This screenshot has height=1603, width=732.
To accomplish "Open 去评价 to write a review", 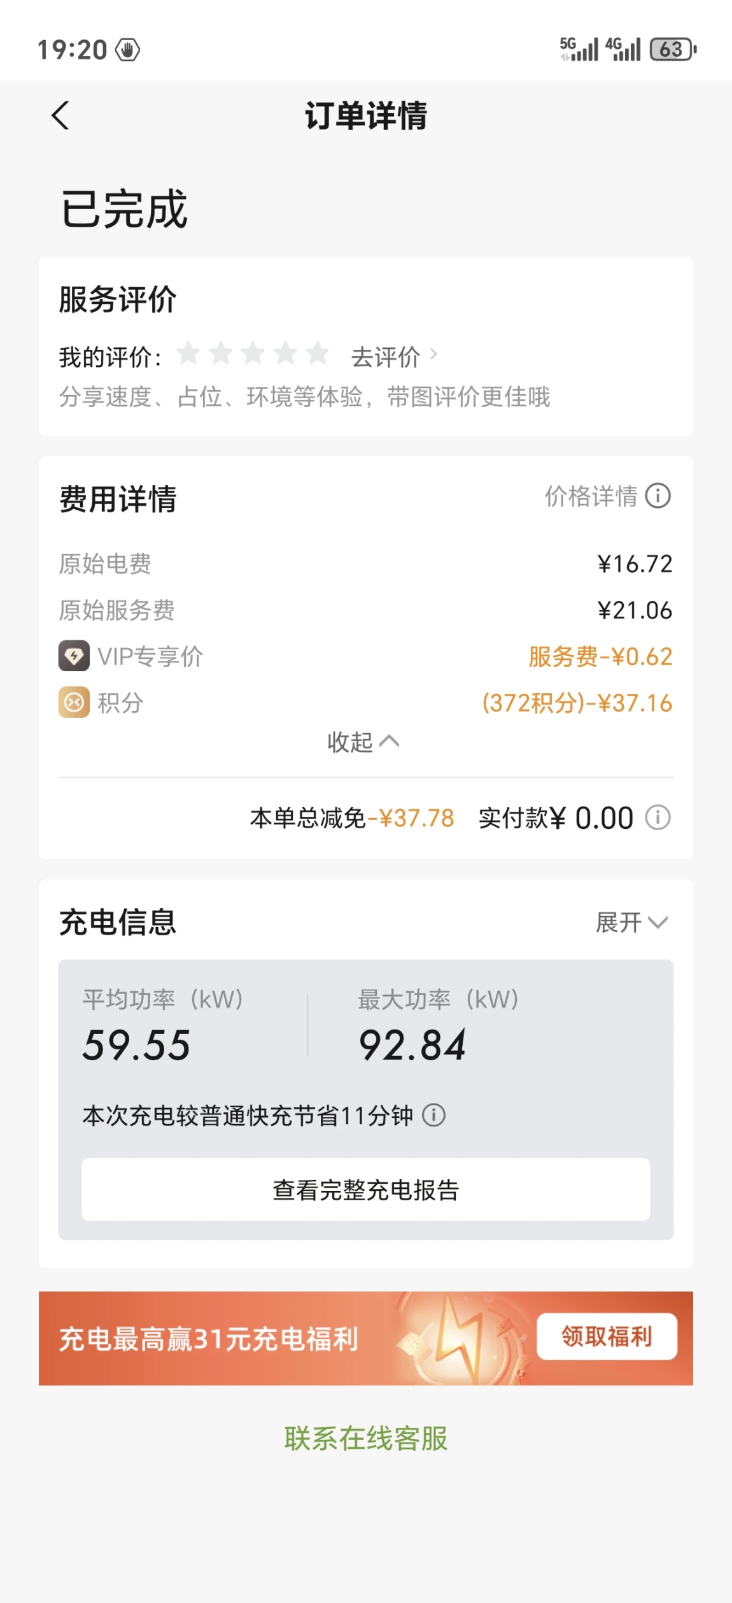I will pyautogui.click(x=393, y=357).
